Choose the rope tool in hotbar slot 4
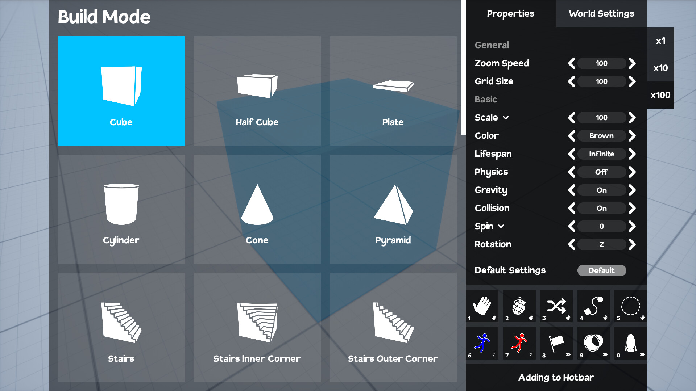Viewport: 696px width, 391px height. (x=593, y=306)
